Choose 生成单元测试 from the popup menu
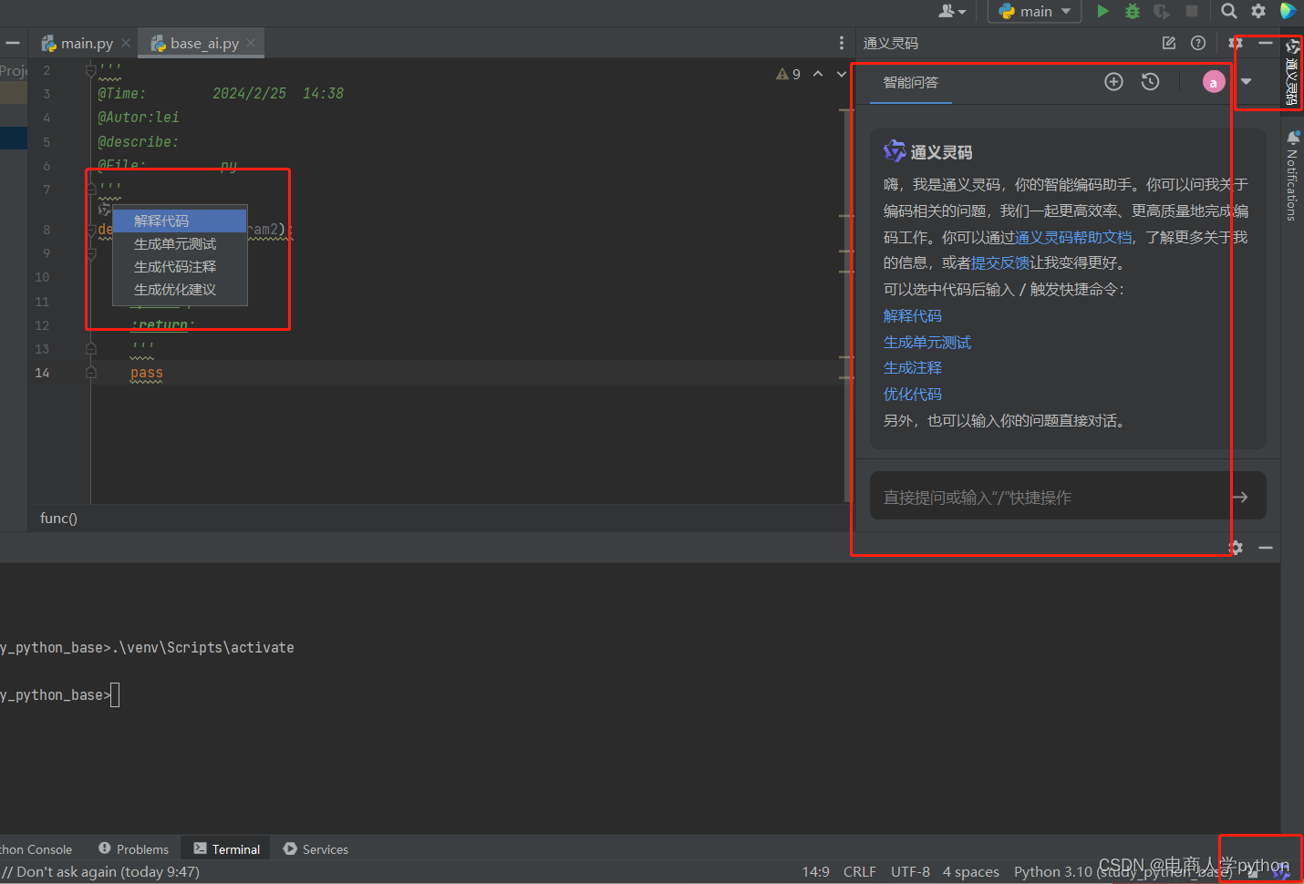1304x884 pixels. click(x=180, y=243)
